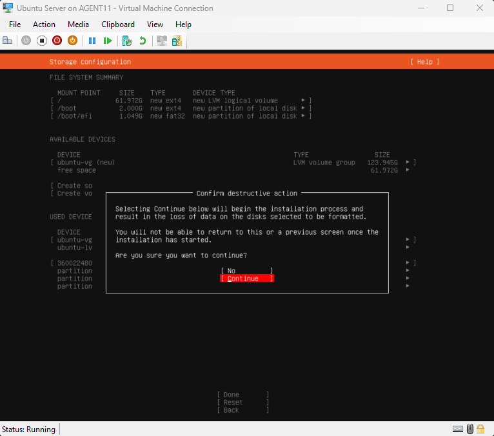The image size is (494, 436).
Task: Select Continue in the confirm dialog
Action: pyautogui.click(x=246, y=279)
